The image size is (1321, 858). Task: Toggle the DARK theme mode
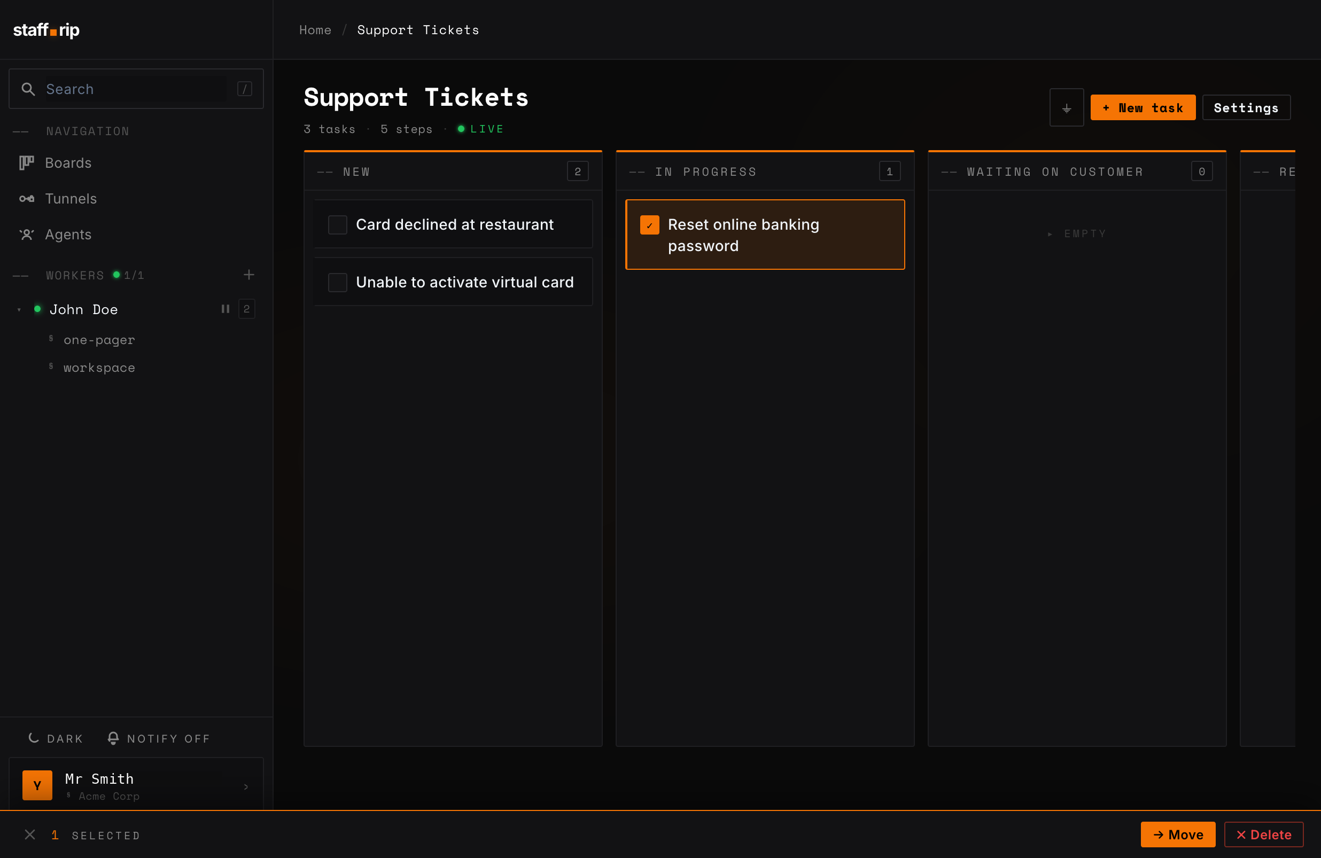tap(56, 739)
